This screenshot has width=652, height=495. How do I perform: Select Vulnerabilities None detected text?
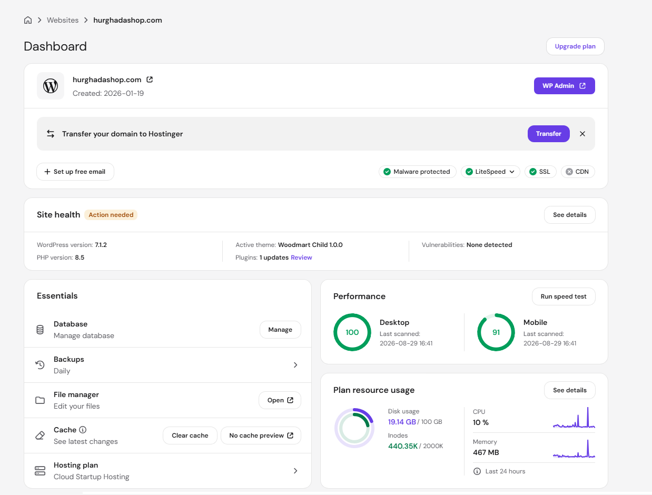click(467, 245)
